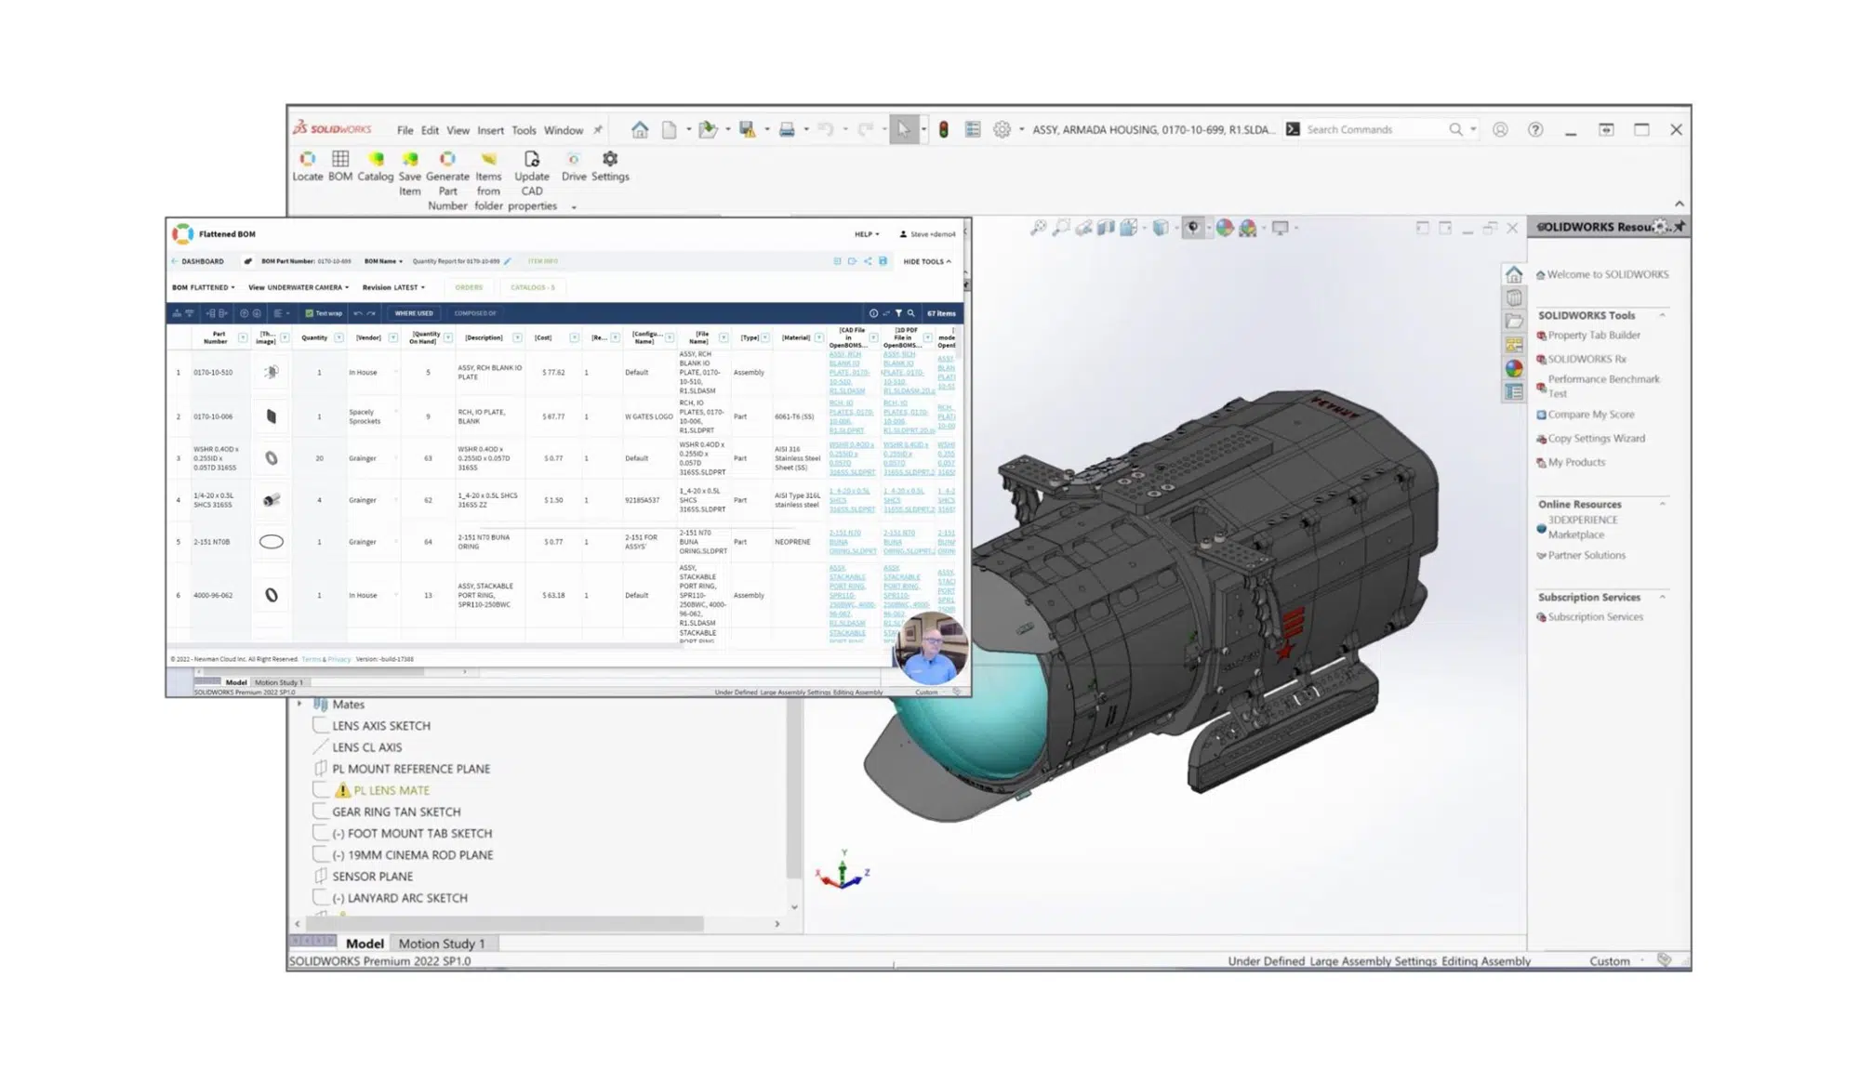Click the Print icon in title toolbar
The height and width of the screenshot is (1069, 1859).
click(787, 130)
